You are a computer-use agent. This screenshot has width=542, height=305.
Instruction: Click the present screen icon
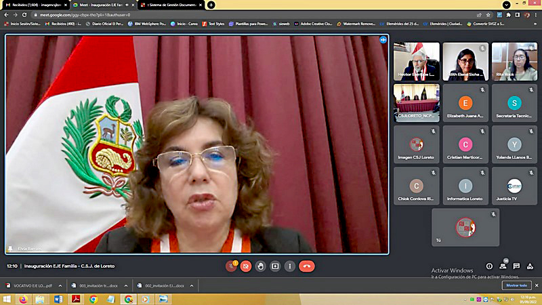[x=276, y=266]
